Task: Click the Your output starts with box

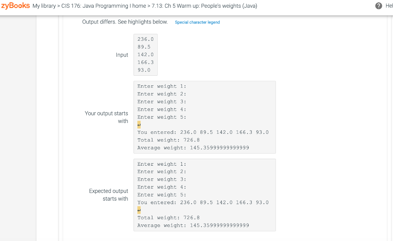Action: (x=204, y=117)
